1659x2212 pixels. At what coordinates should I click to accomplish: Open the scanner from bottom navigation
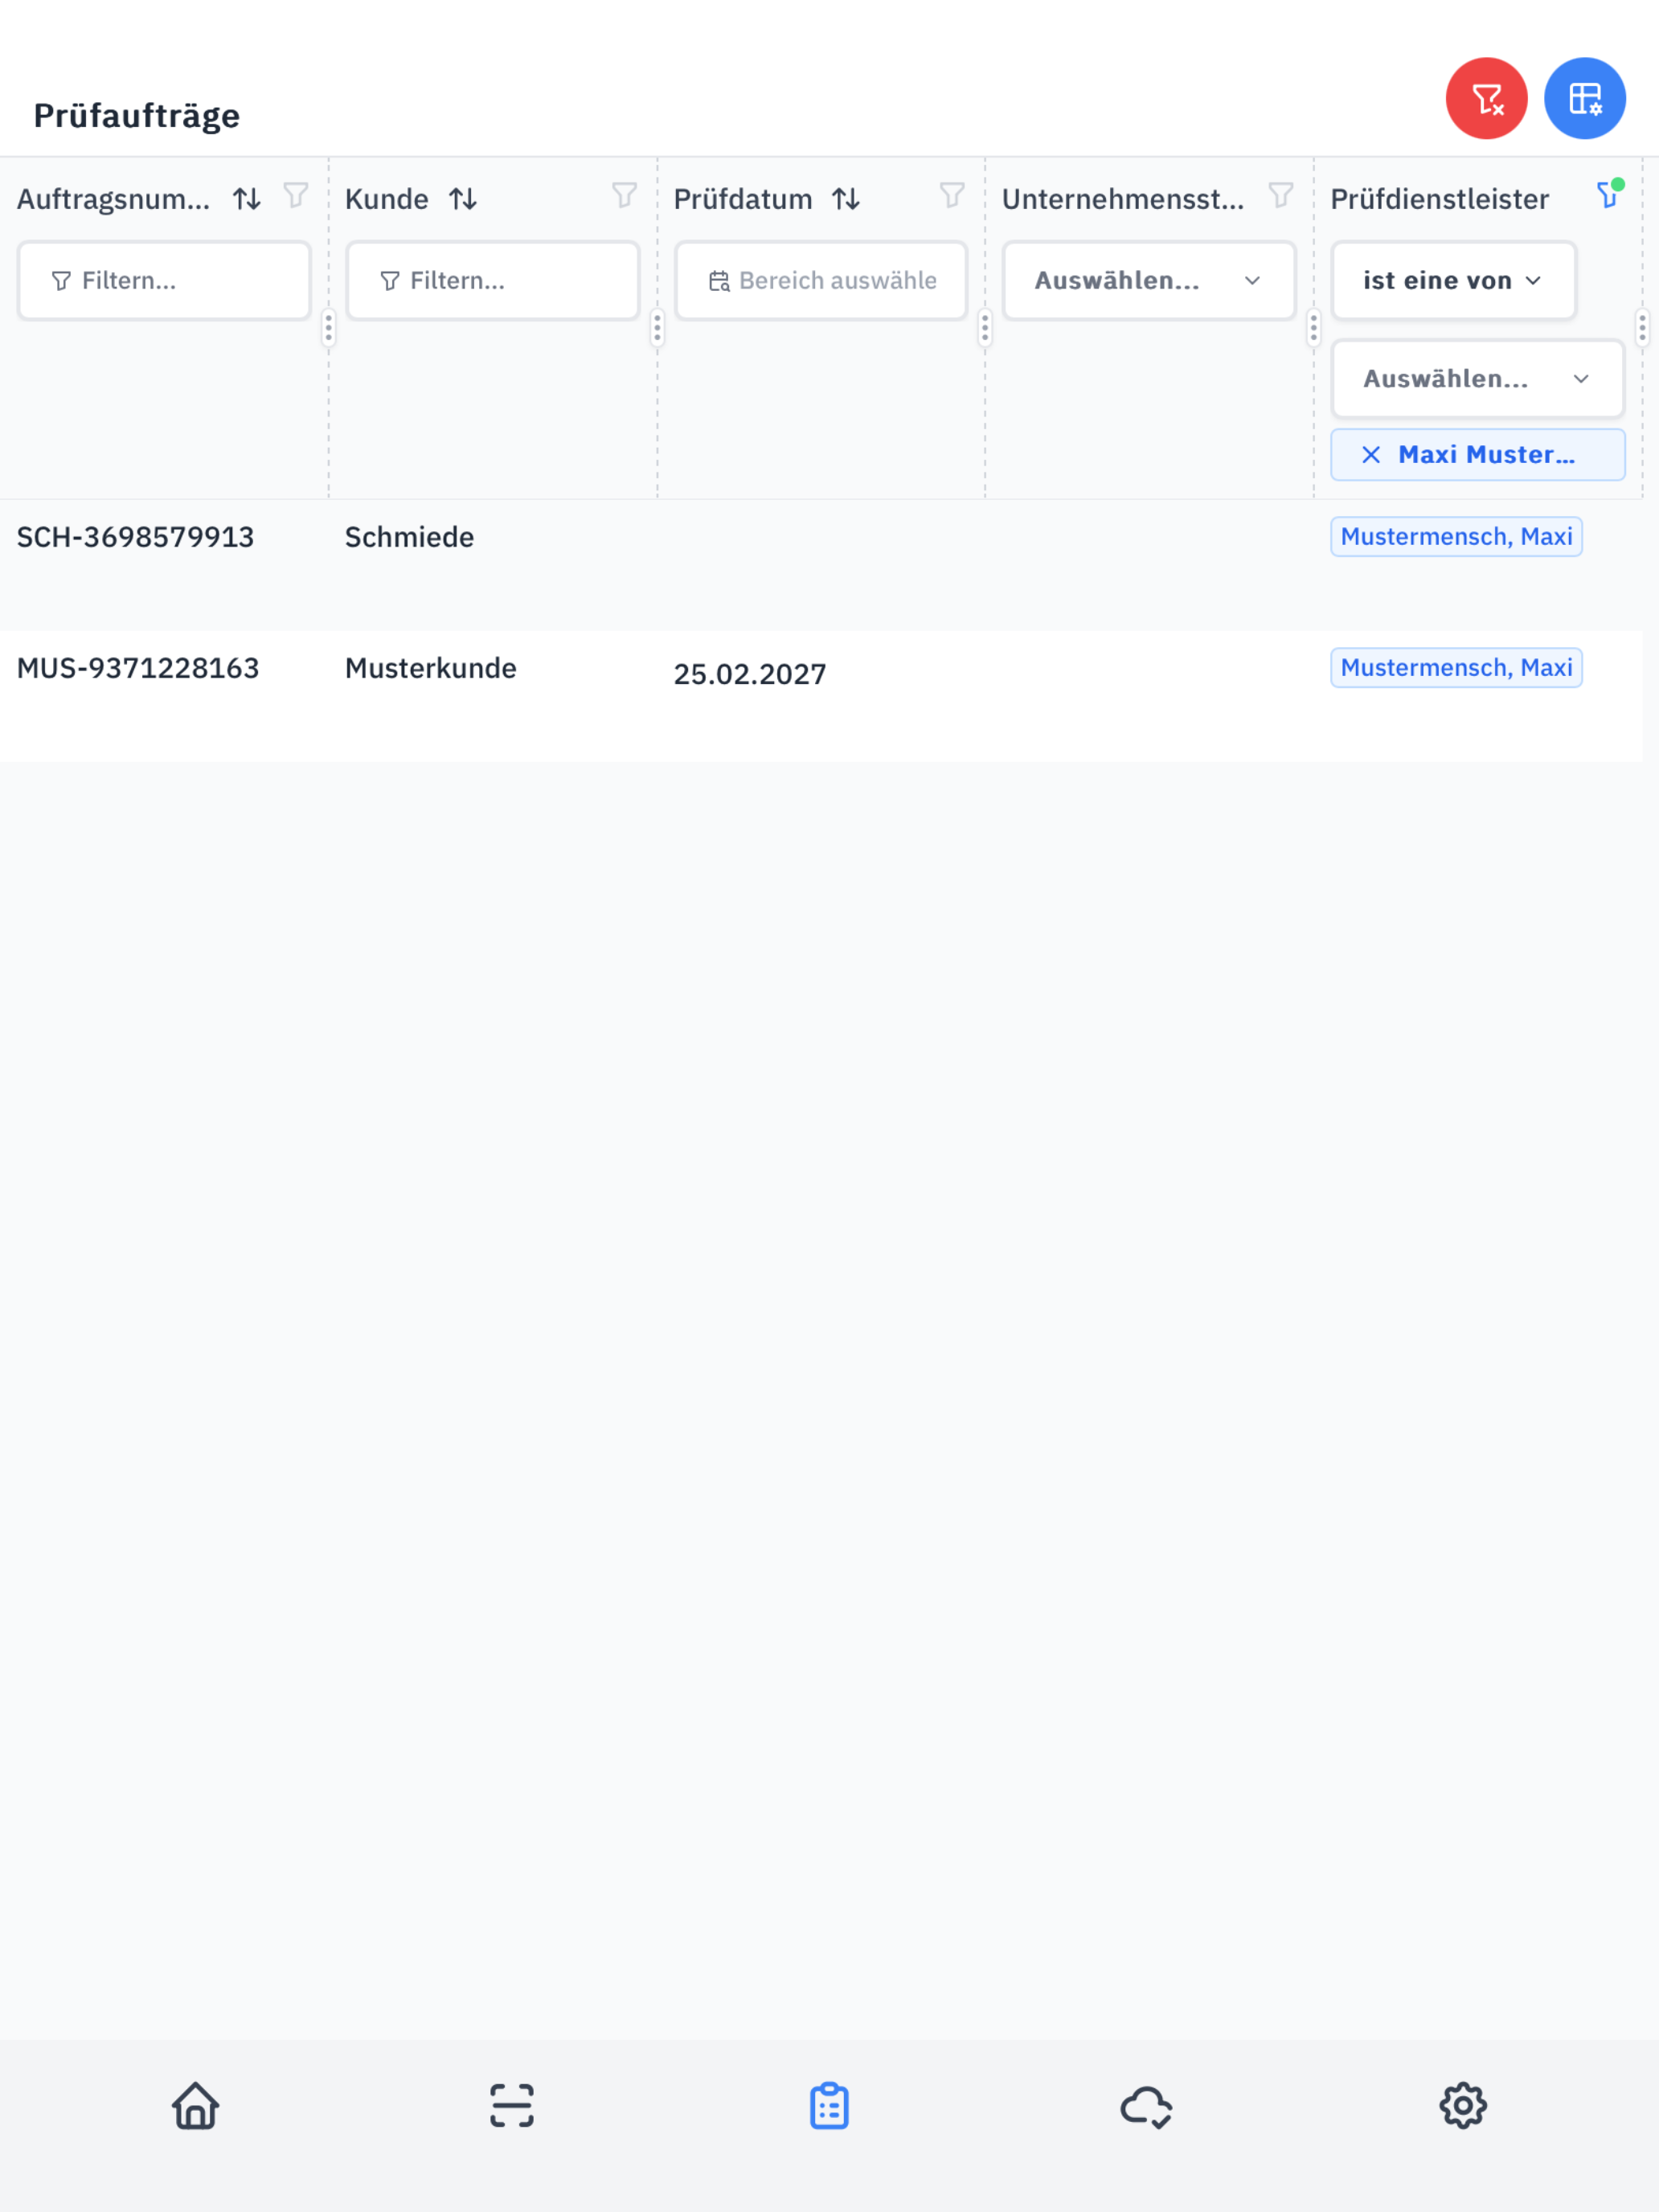point(512,2105)
